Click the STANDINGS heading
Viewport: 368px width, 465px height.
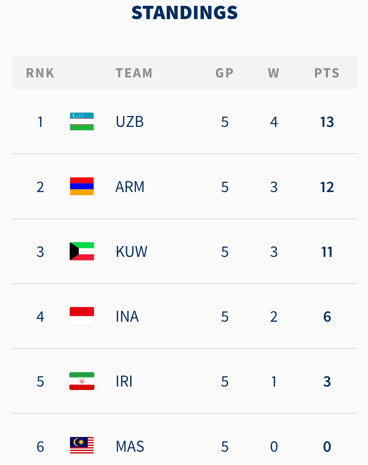click(x=185, y=13)
